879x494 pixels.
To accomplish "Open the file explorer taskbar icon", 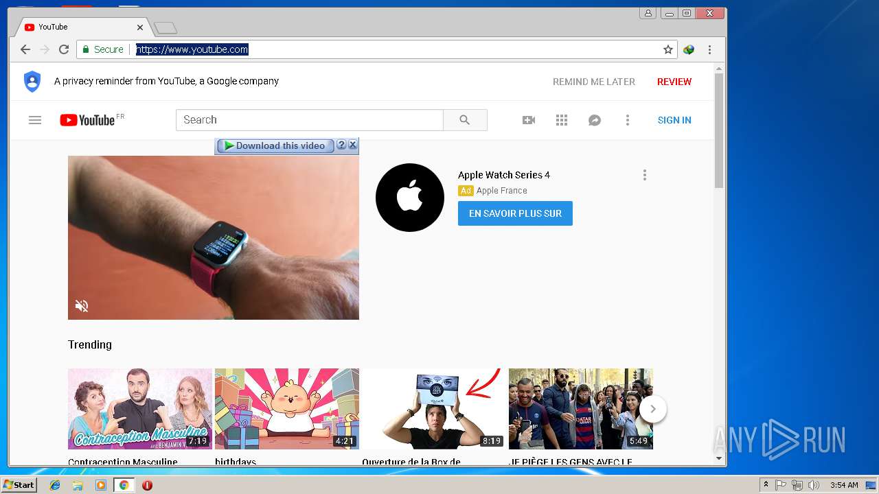I will [x=78, y=485].
